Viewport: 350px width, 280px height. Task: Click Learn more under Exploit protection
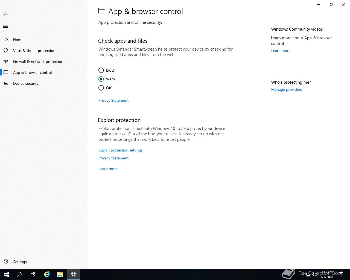(108, 169)
